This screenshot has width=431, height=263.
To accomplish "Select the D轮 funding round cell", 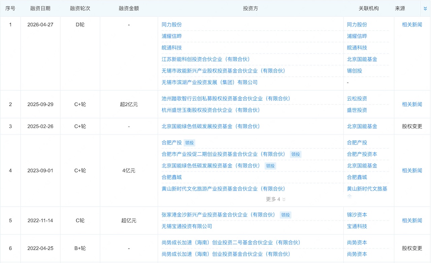I will click(80, 25).
